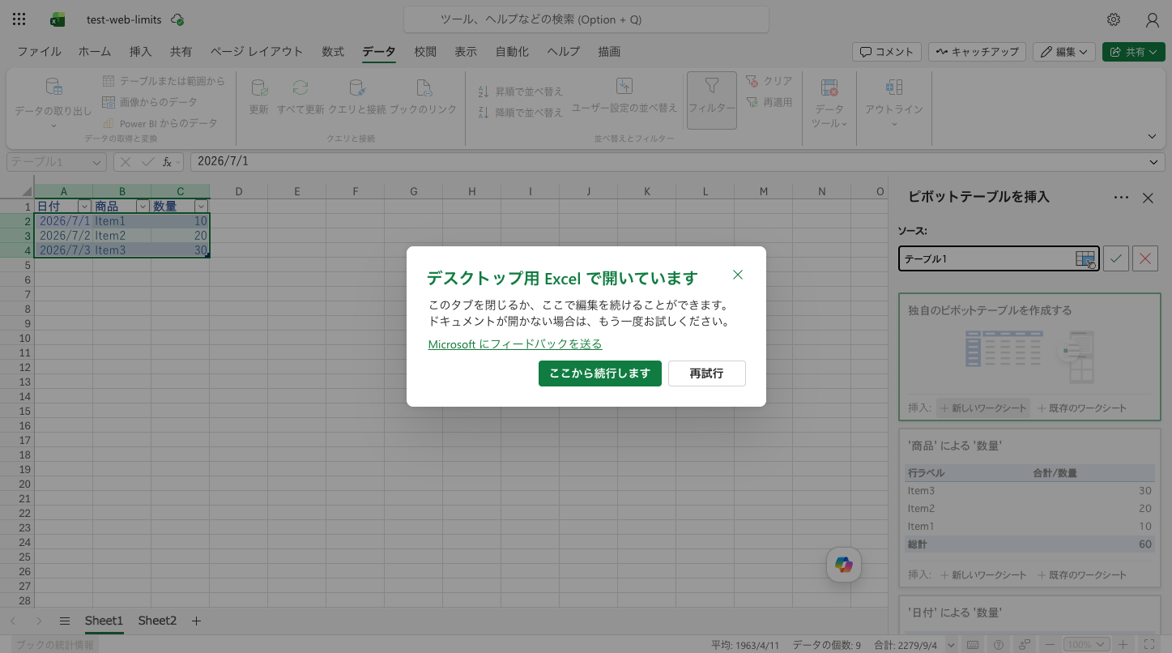Open the 日付 column filter dropdown
The image size is (1172, 653).
(x=83, y=207)
